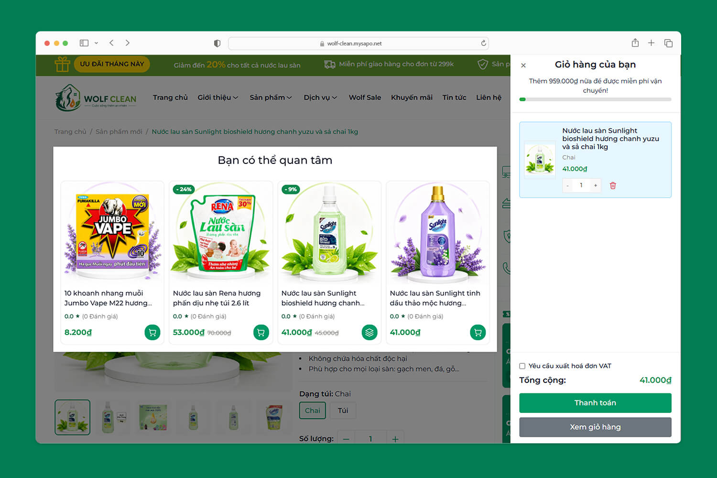The image size is (717, 478).
Task: Open the Jumbo Vape M22 product title
Action: [x=108, y=298]
